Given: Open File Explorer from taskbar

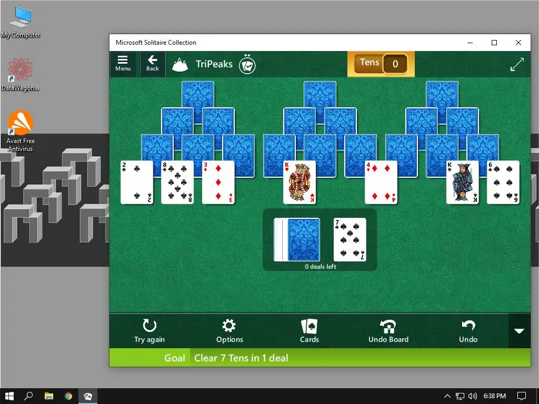Looking at the screenshot, I should pyautogui.click(x=49, y=396).
